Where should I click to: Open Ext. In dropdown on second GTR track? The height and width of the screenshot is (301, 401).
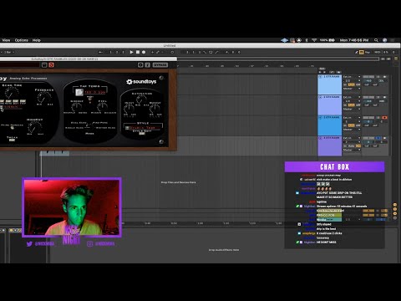[352, 97]
